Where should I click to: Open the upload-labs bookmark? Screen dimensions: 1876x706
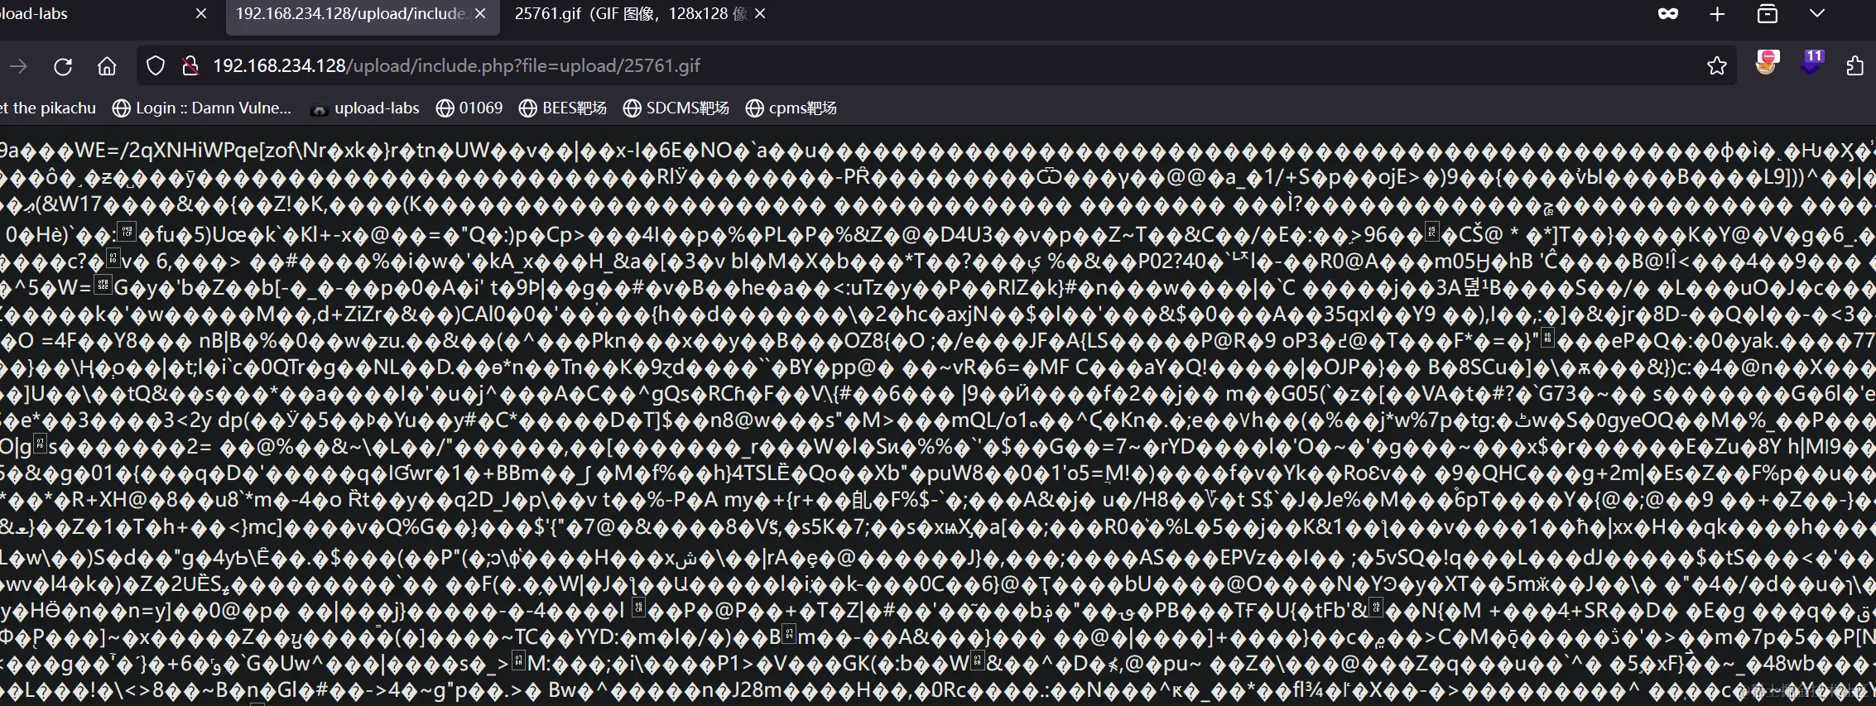click(x=364, y=108)
